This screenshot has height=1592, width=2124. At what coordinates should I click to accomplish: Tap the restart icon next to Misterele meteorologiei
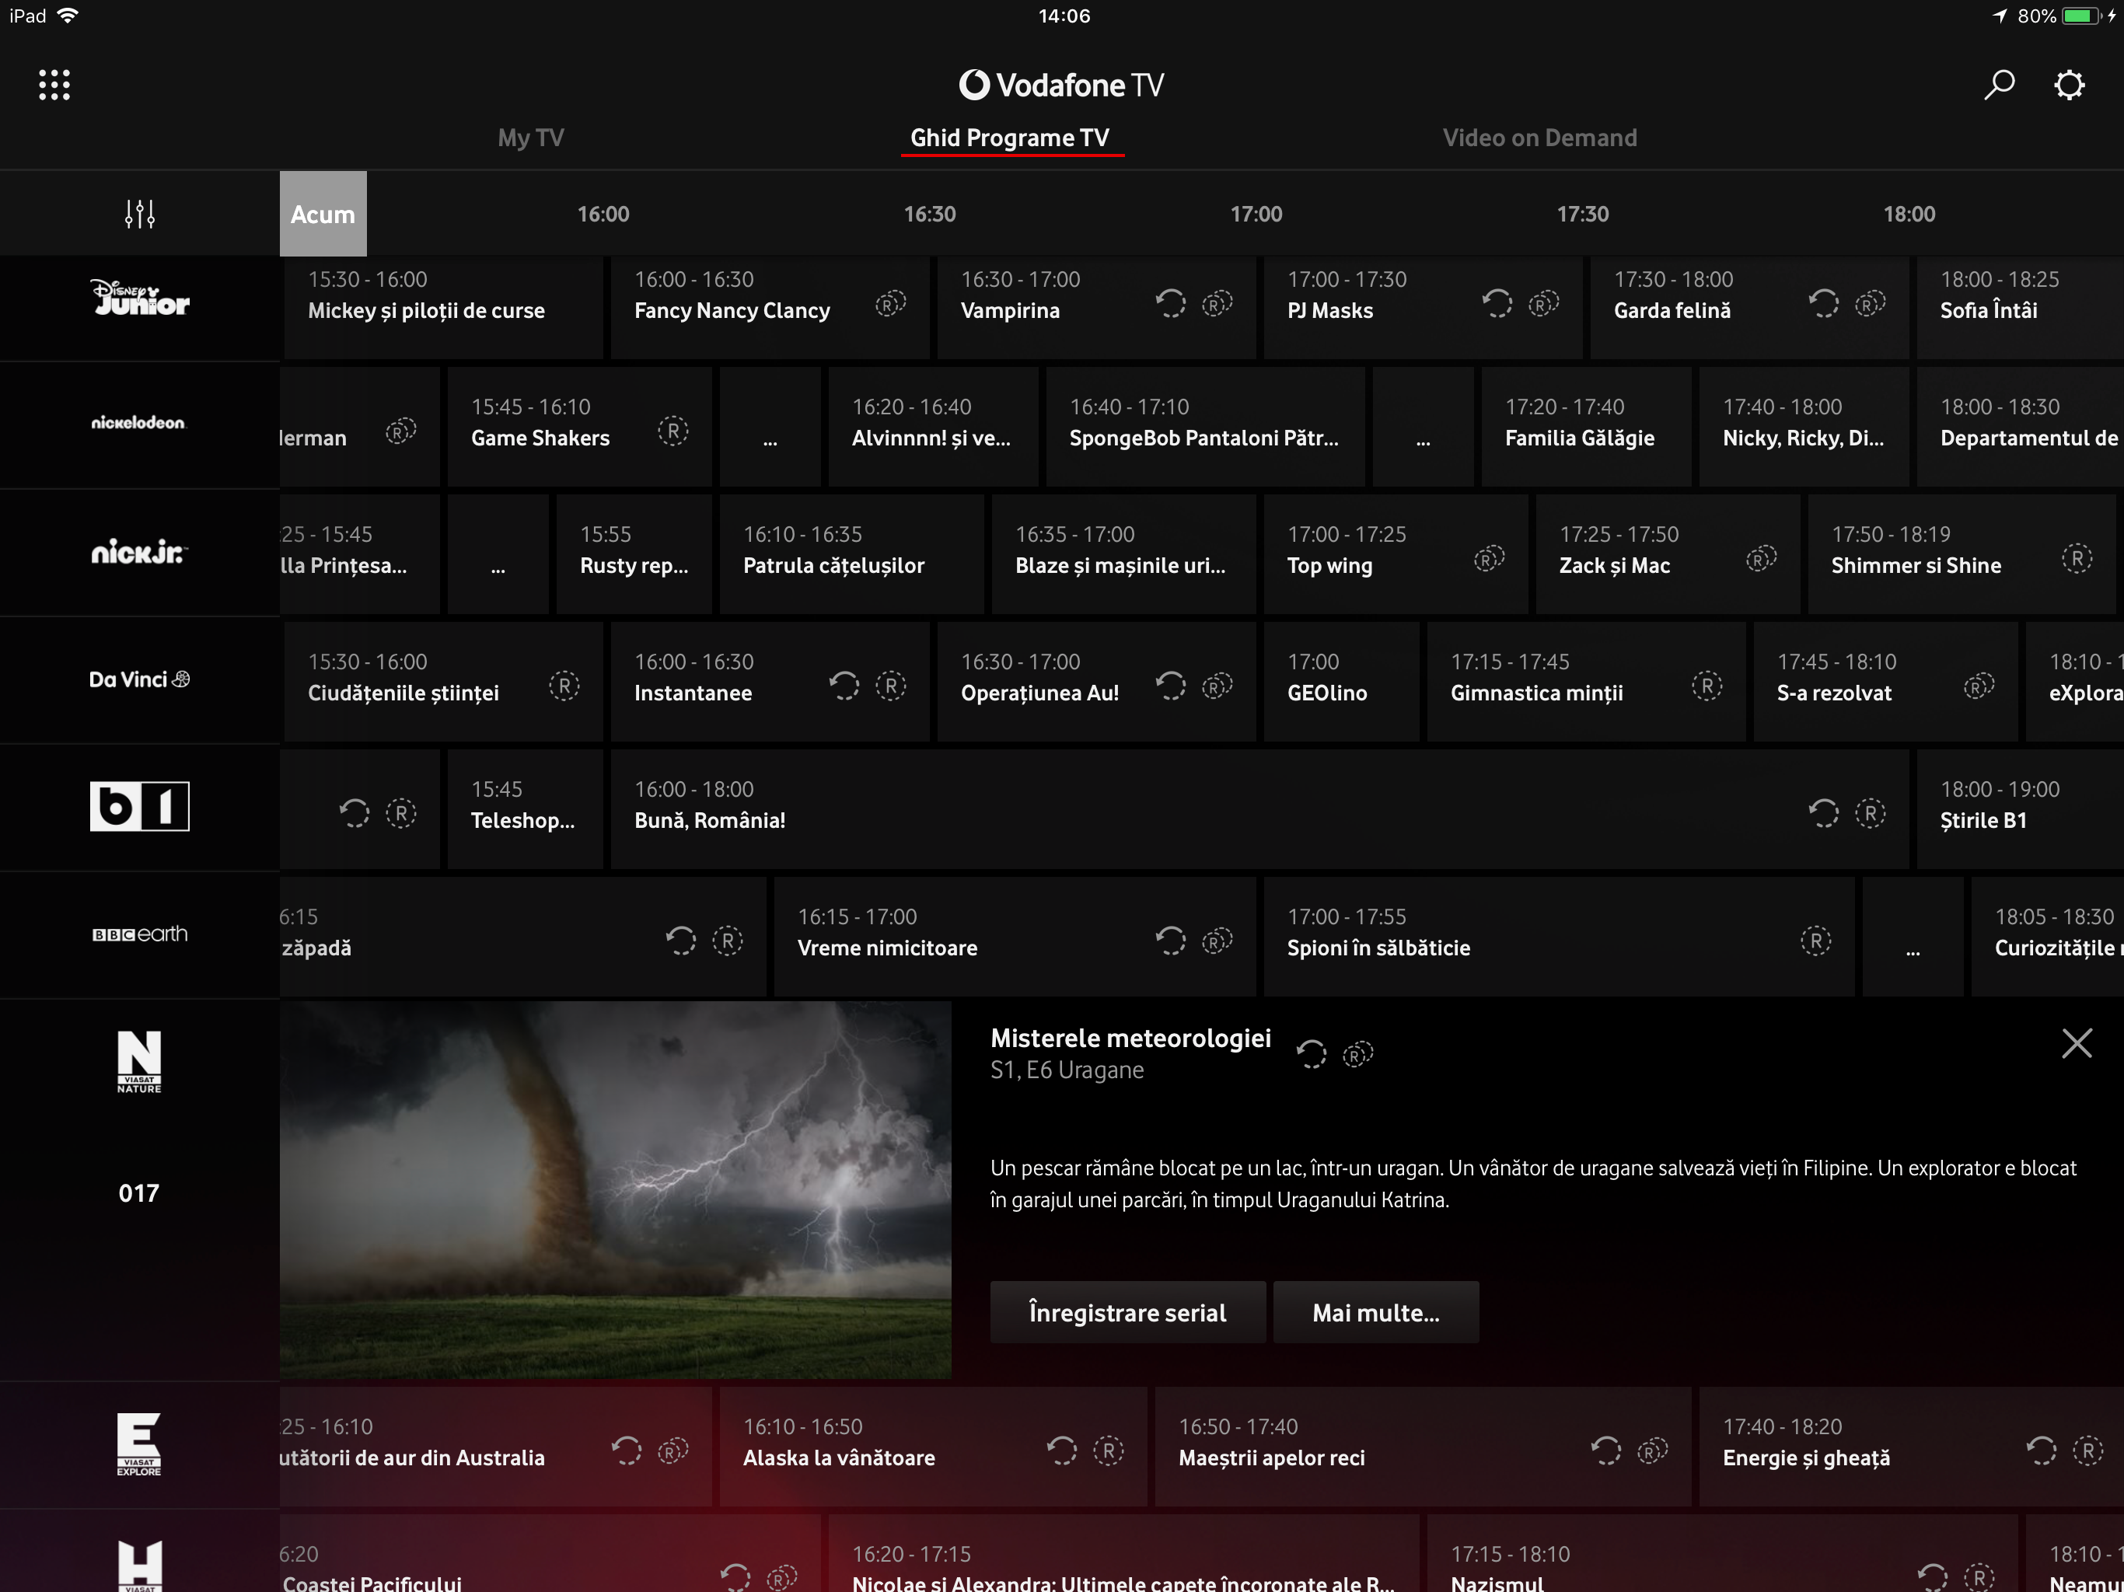[1312, 1054]
